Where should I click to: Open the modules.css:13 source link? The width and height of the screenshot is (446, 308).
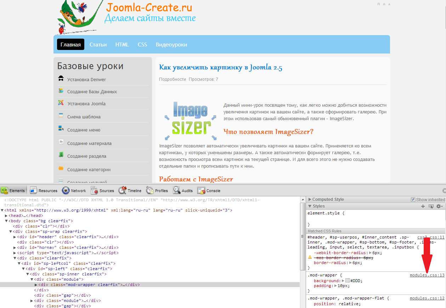click(x=427, y=275)
